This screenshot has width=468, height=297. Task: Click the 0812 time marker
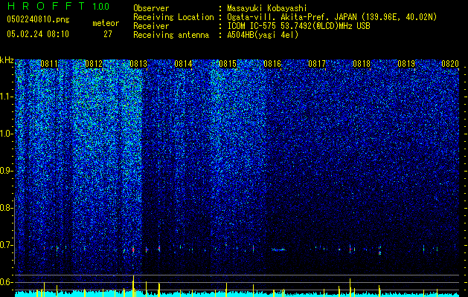pos(94,64)
